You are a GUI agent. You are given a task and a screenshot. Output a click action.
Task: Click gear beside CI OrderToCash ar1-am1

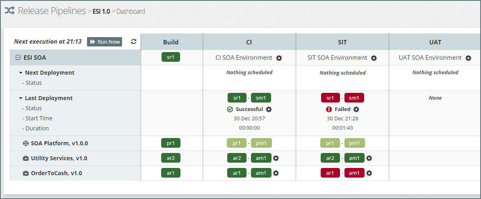pos(276,173)
